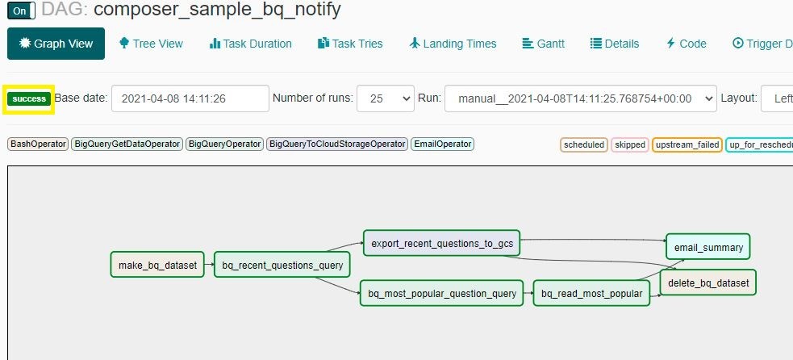Open the Graph View tab

click(56, 44)
